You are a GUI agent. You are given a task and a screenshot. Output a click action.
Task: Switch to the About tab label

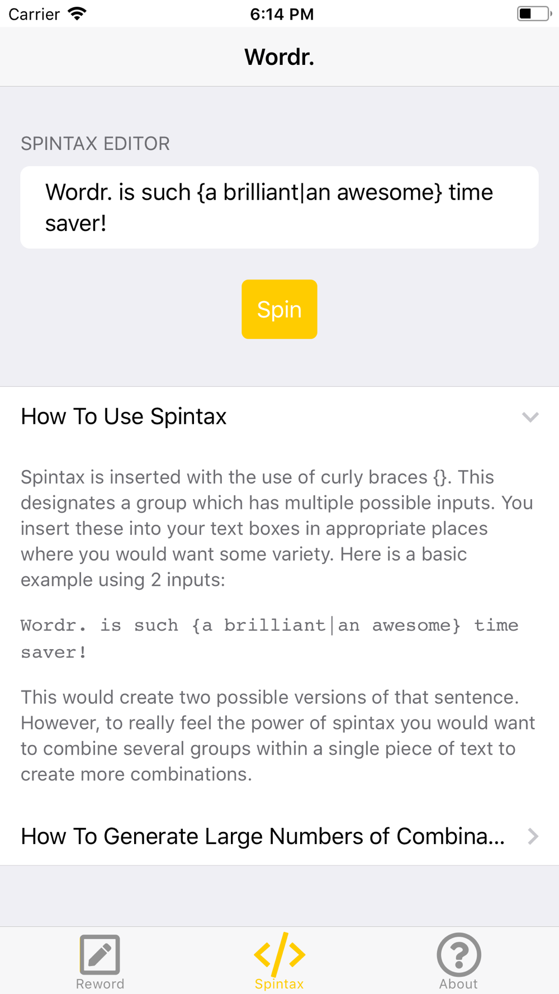click(x=458, y=984)
